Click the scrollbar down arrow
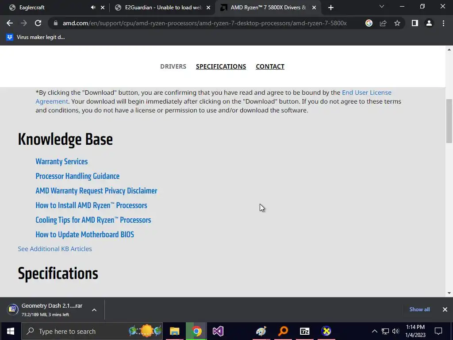The height and width of the screenshot is (340, 453). coord(449,293)
